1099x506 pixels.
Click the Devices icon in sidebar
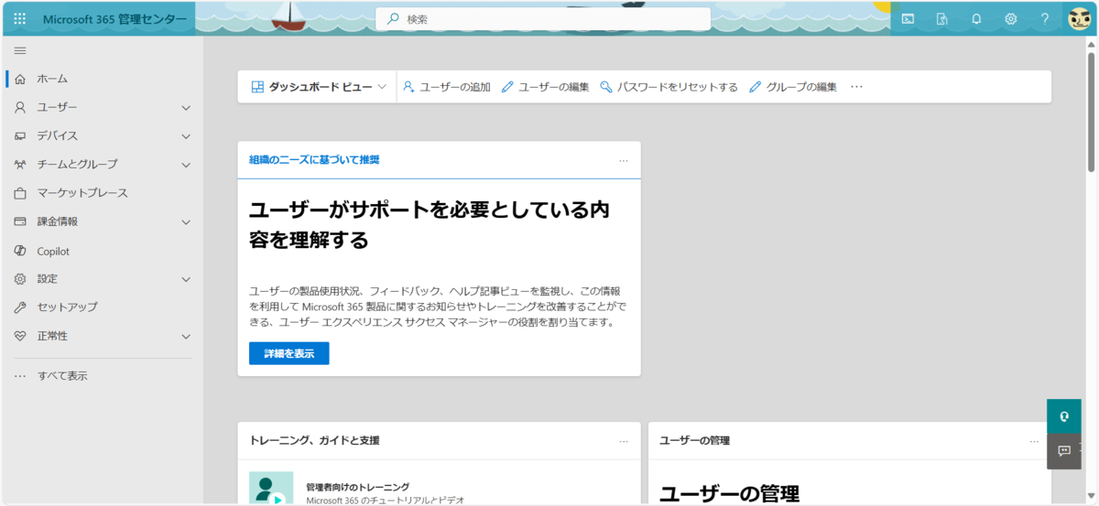pos(20,136)
